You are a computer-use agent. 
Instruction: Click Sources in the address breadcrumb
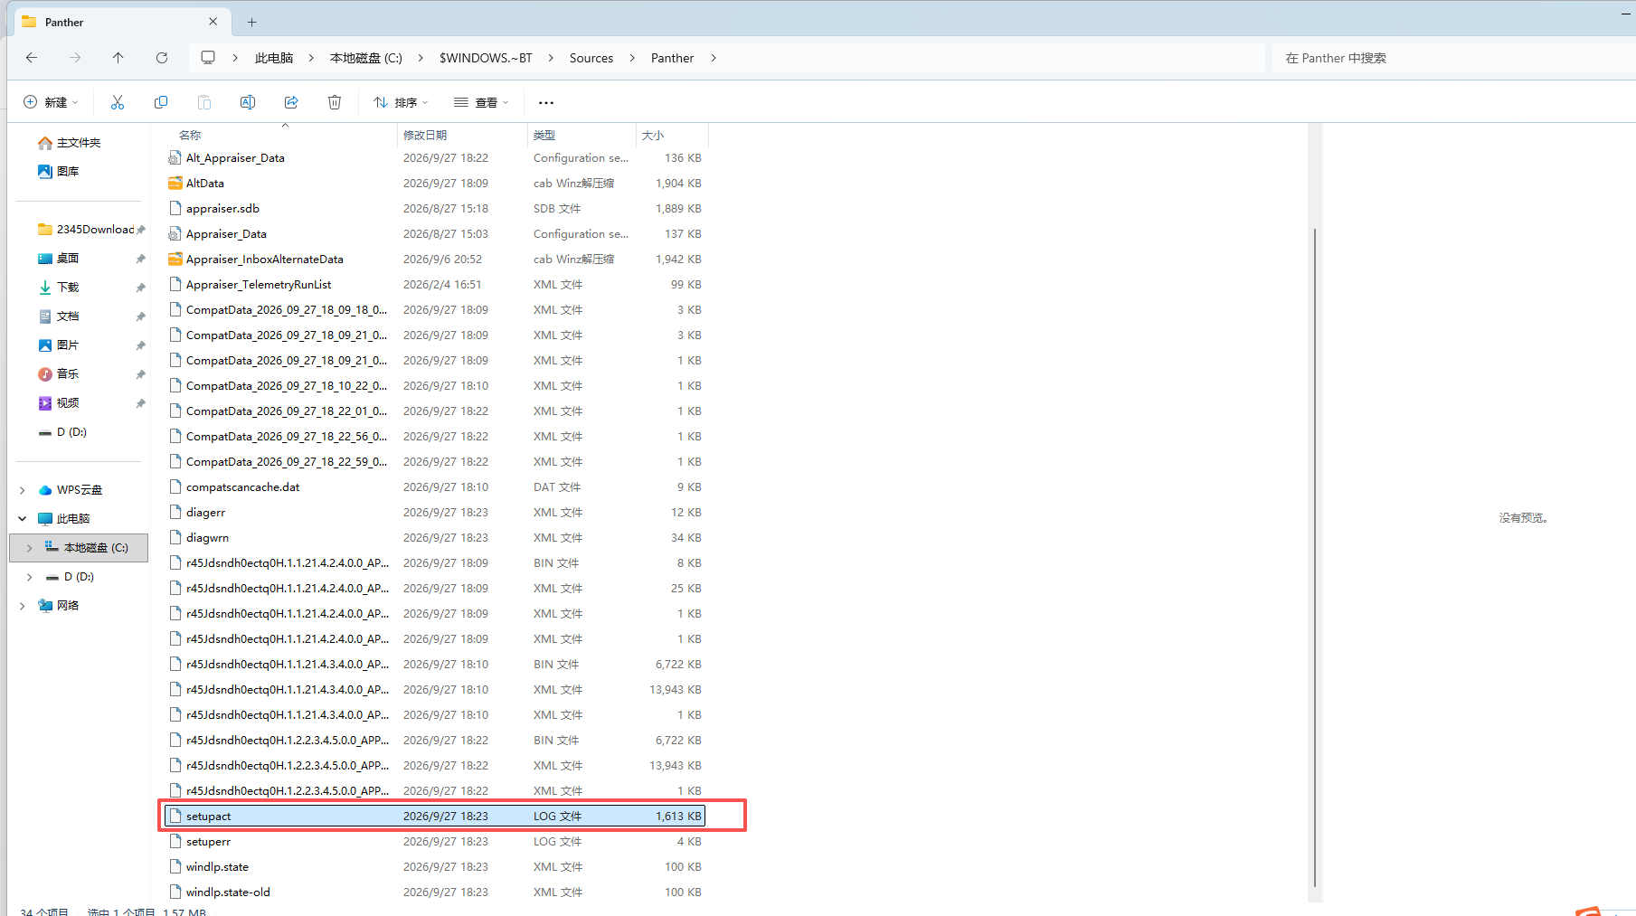(591, 58)
